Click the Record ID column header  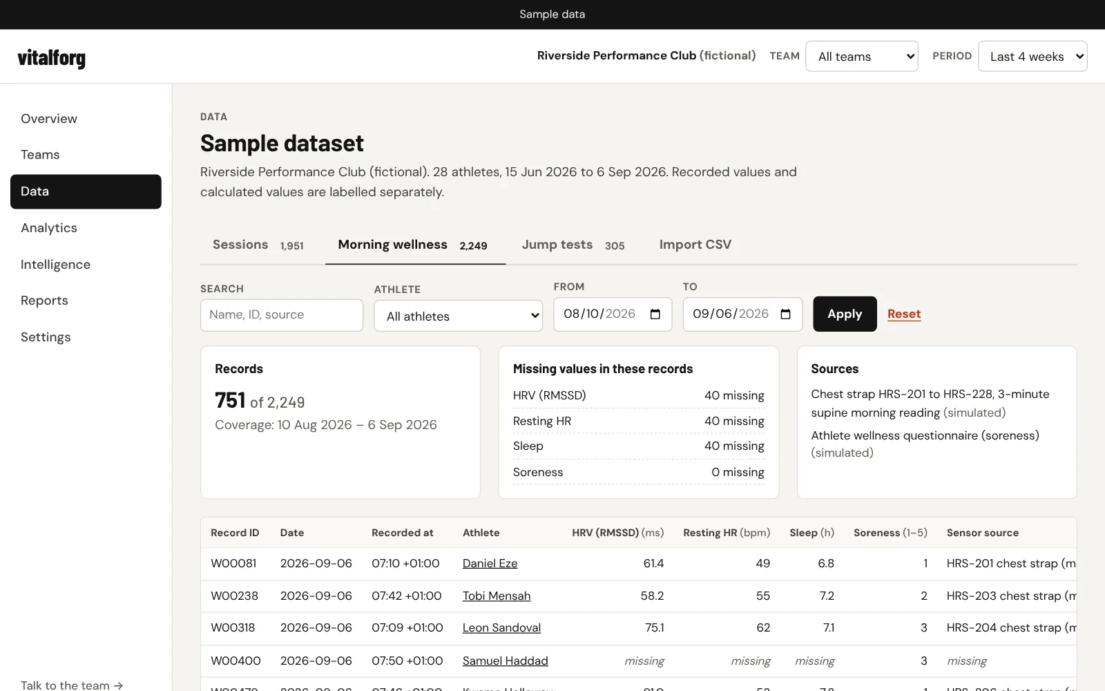235,533
